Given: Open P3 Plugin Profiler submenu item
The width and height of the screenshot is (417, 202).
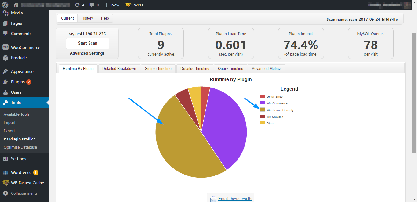Looking at the screenshot, I should pos(19,139).
